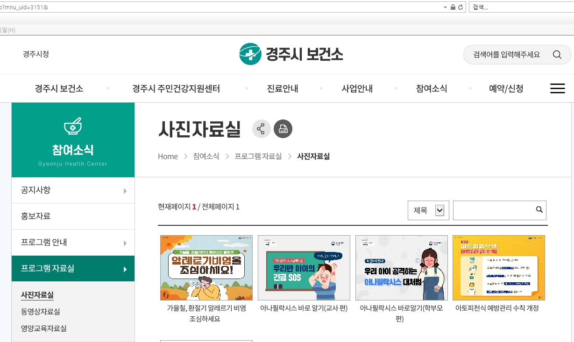Click the browser refresh icon in address bar

461,7
